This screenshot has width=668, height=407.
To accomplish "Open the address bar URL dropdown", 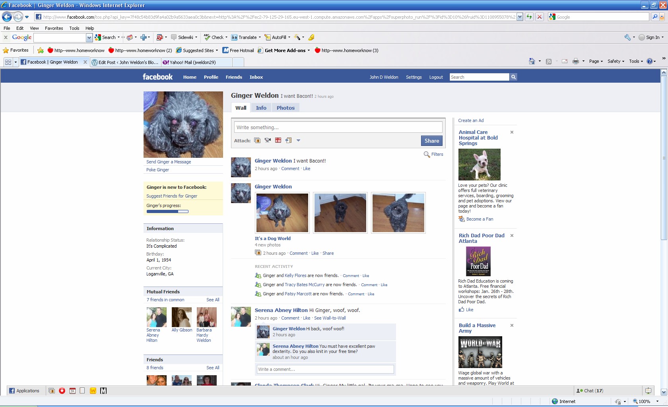I will [520, 17].
